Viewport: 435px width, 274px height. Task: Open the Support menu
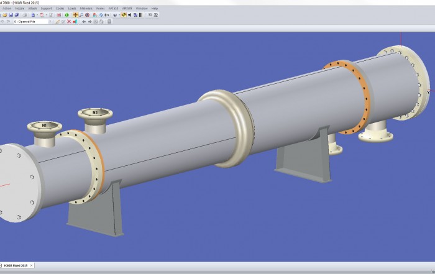pyautogui.click(x=47, y=9)
